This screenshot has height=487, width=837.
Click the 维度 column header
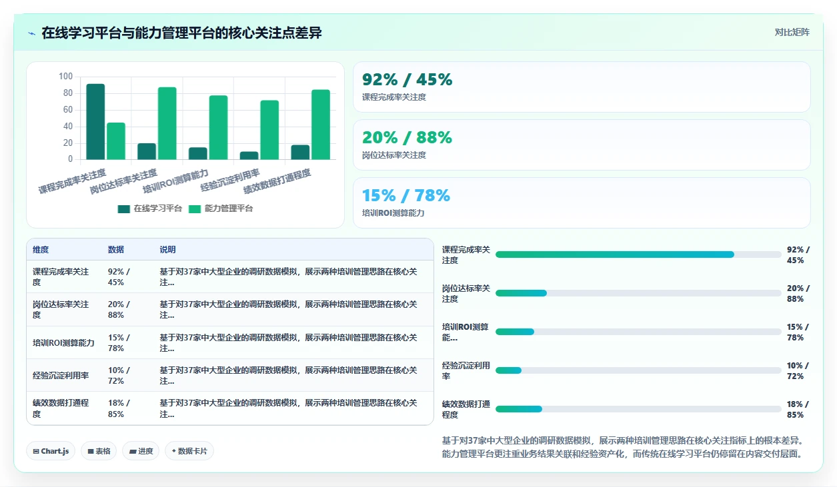[x=41, y=250]
